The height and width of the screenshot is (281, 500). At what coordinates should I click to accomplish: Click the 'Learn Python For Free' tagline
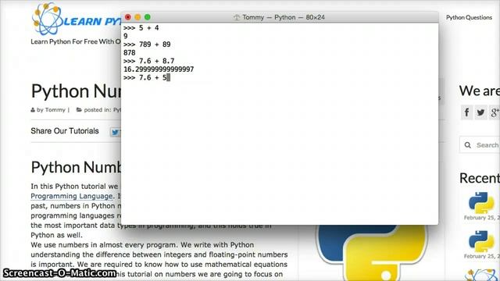click(x=76, y=41)
